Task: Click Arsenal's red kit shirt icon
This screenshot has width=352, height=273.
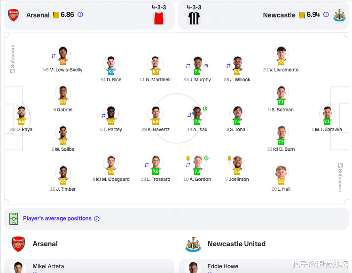Action: click(x=159, y=18)
